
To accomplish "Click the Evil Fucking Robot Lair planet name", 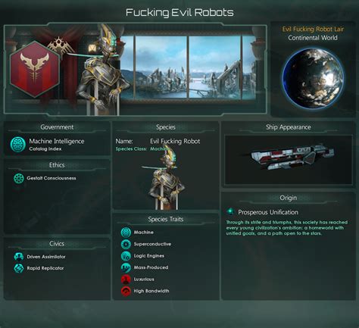I will pos(313,30).
